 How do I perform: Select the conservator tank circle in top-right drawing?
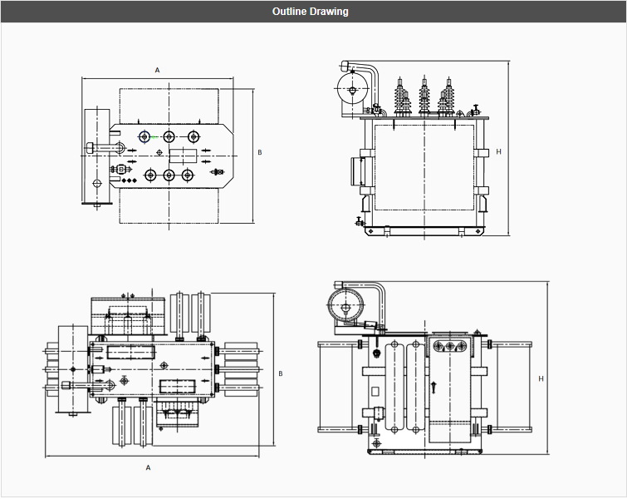pyautogui.click(x=353, y=91)
